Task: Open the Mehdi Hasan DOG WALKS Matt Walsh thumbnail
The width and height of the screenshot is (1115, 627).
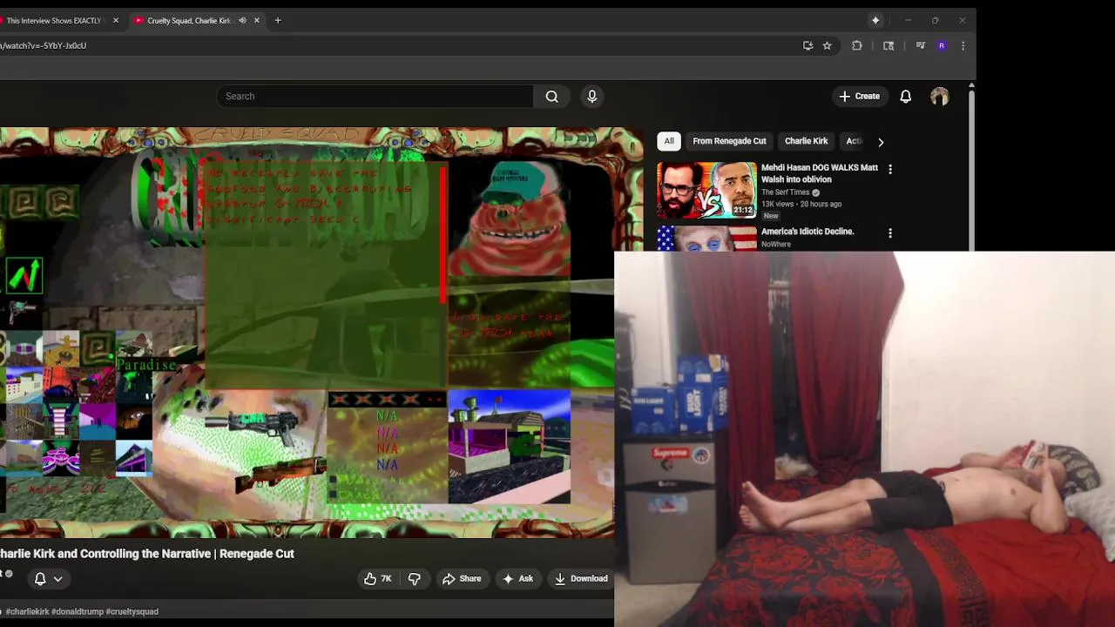Action: click(x=706, y=190)
